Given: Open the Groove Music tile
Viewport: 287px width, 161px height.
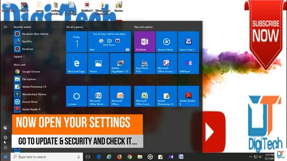Looking at the screenshot, I should point(166,42).
